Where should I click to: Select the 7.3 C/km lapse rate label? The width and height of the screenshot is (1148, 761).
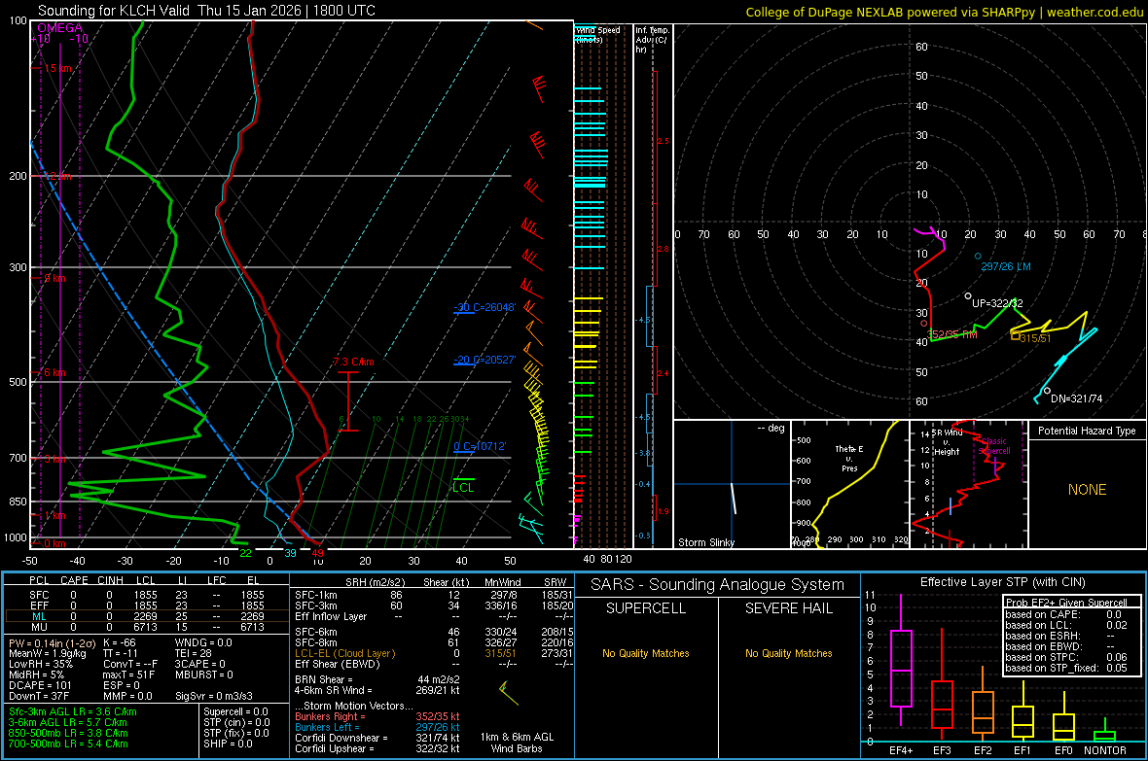[x=353, y=362]
